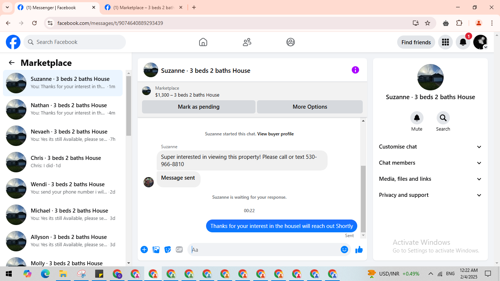Search in conversation using the magnifier icon
The width and height of the screenshot is (500, 281).
pyautogui.click(x=443, y=118)
